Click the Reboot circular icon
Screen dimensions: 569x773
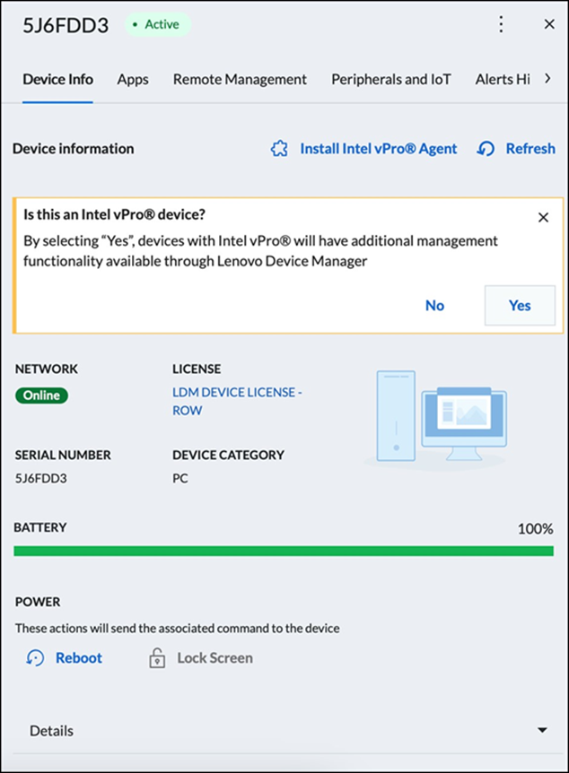click(35, 657)
